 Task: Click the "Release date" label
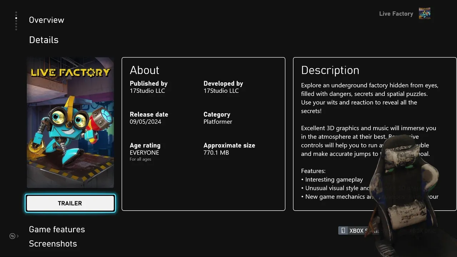(149, 115)
